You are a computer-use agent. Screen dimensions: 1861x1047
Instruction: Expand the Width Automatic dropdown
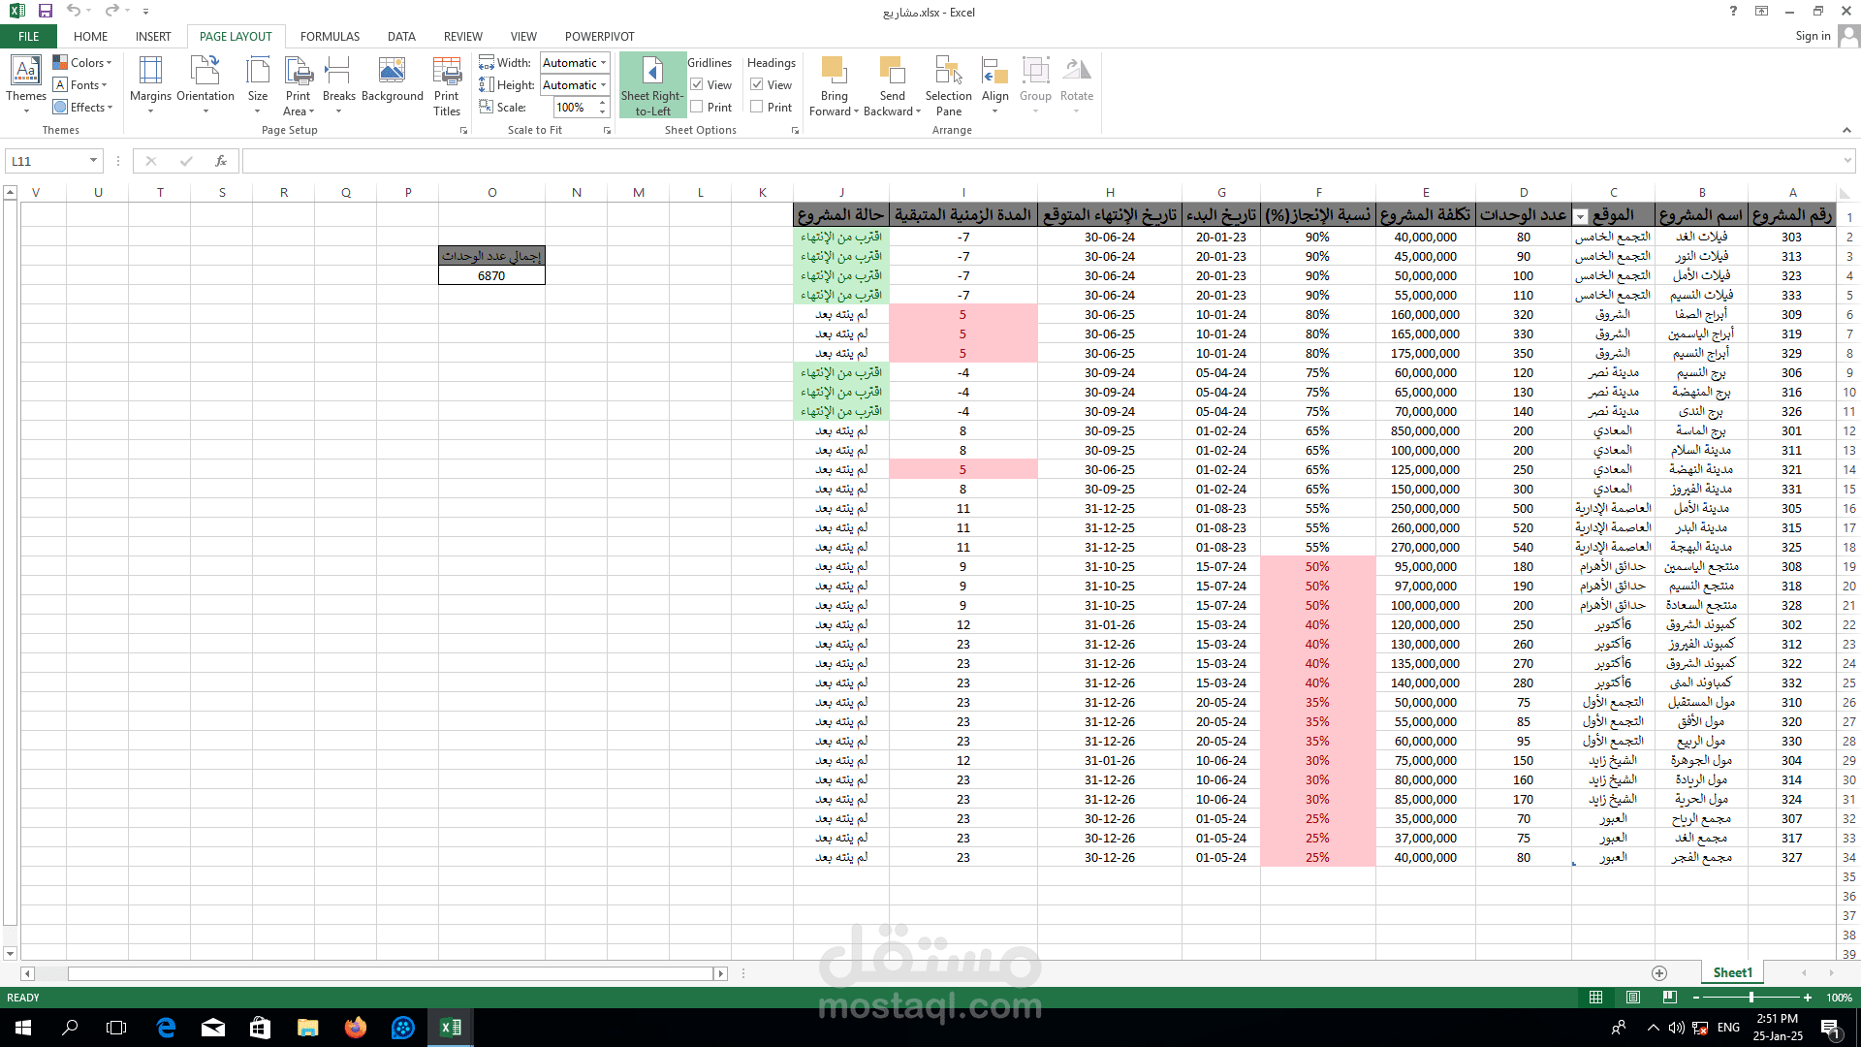click(603, 63)
